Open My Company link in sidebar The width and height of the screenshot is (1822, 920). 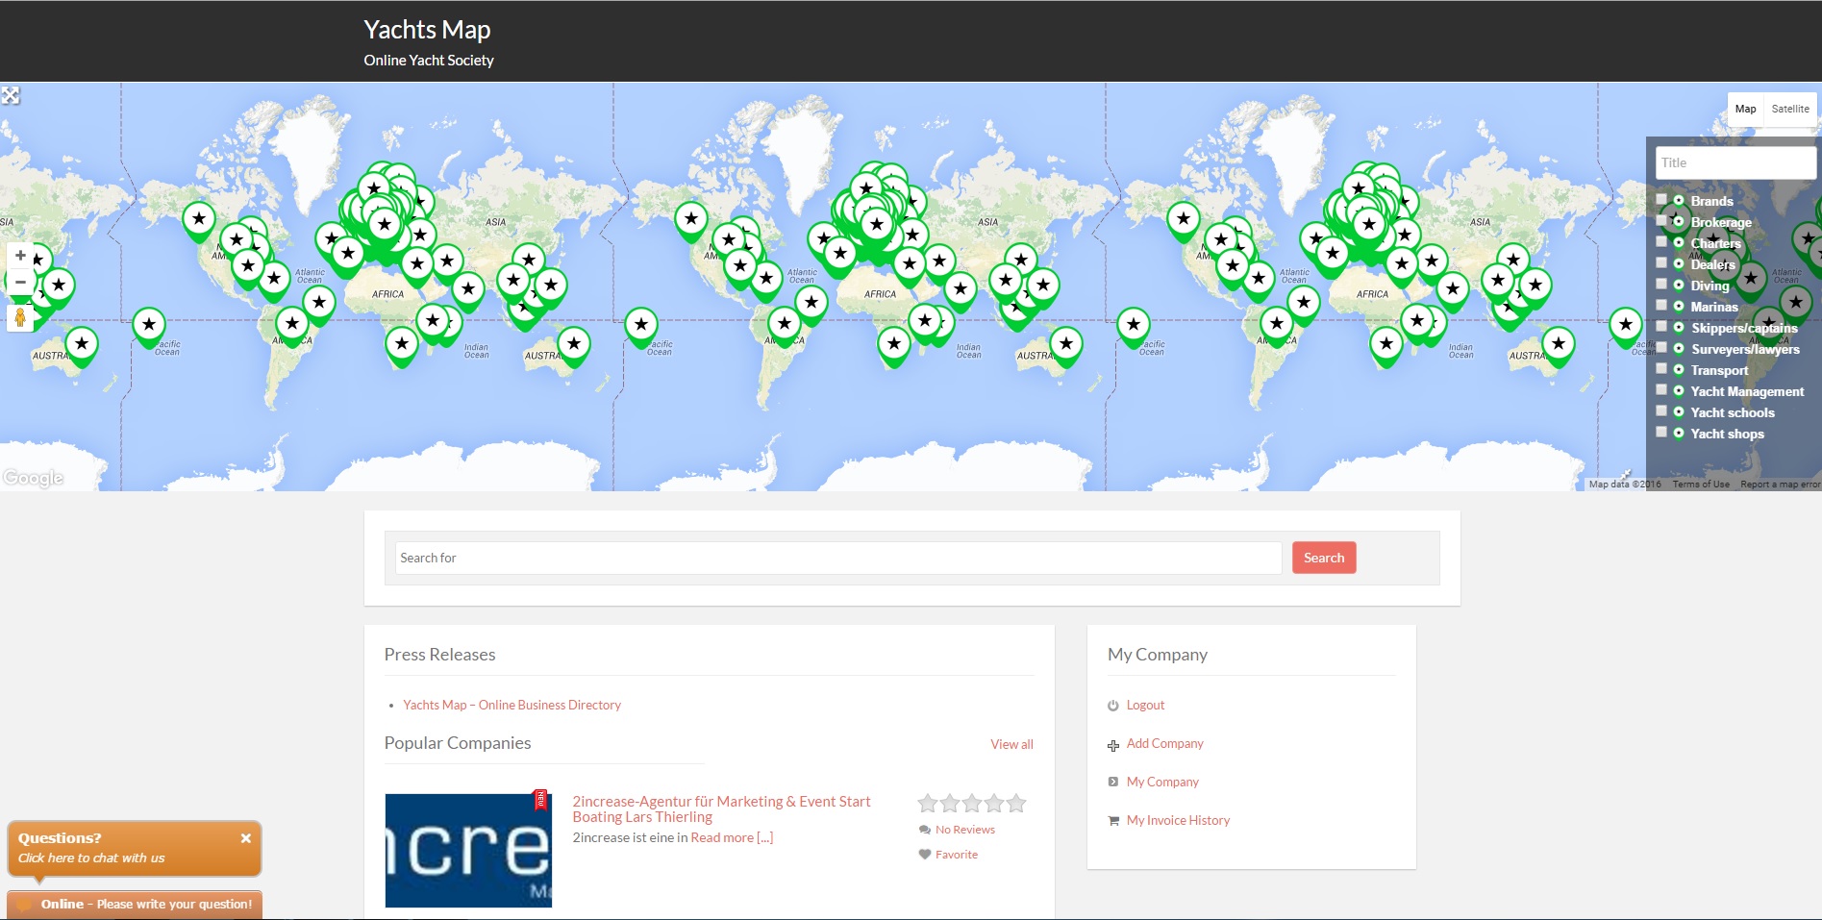(1162, 782)
